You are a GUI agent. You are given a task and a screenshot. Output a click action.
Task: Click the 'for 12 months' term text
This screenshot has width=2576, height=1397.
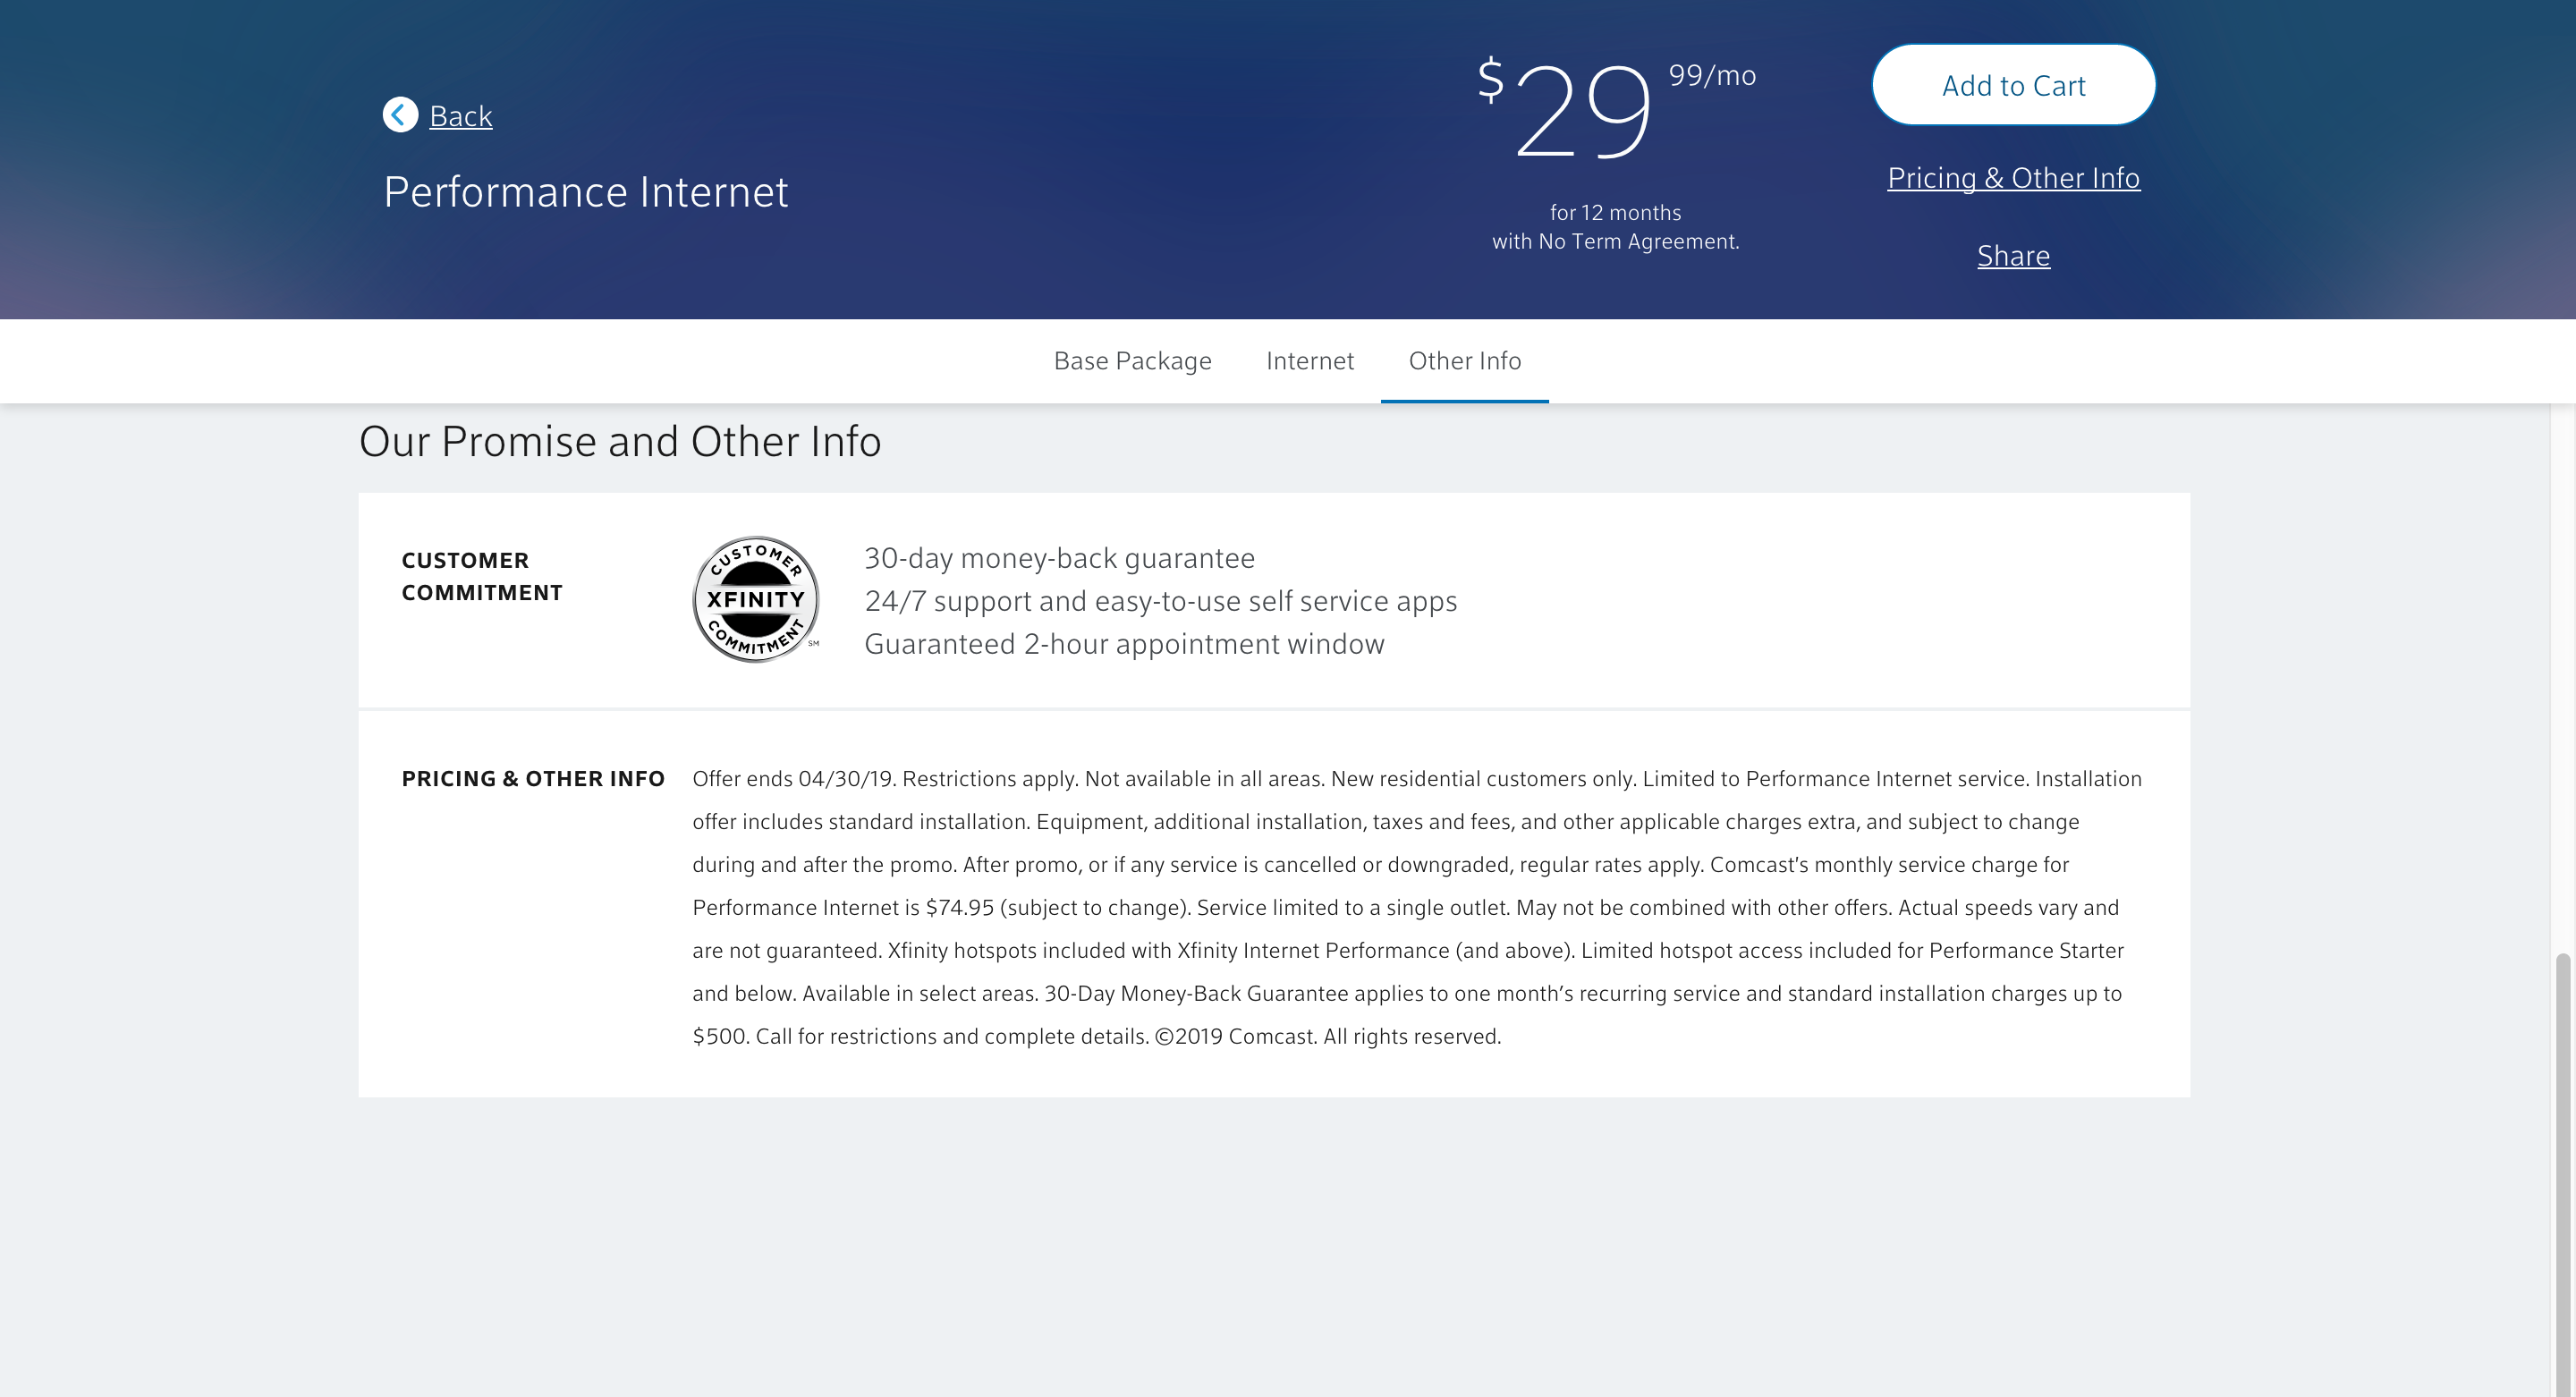1615,213
